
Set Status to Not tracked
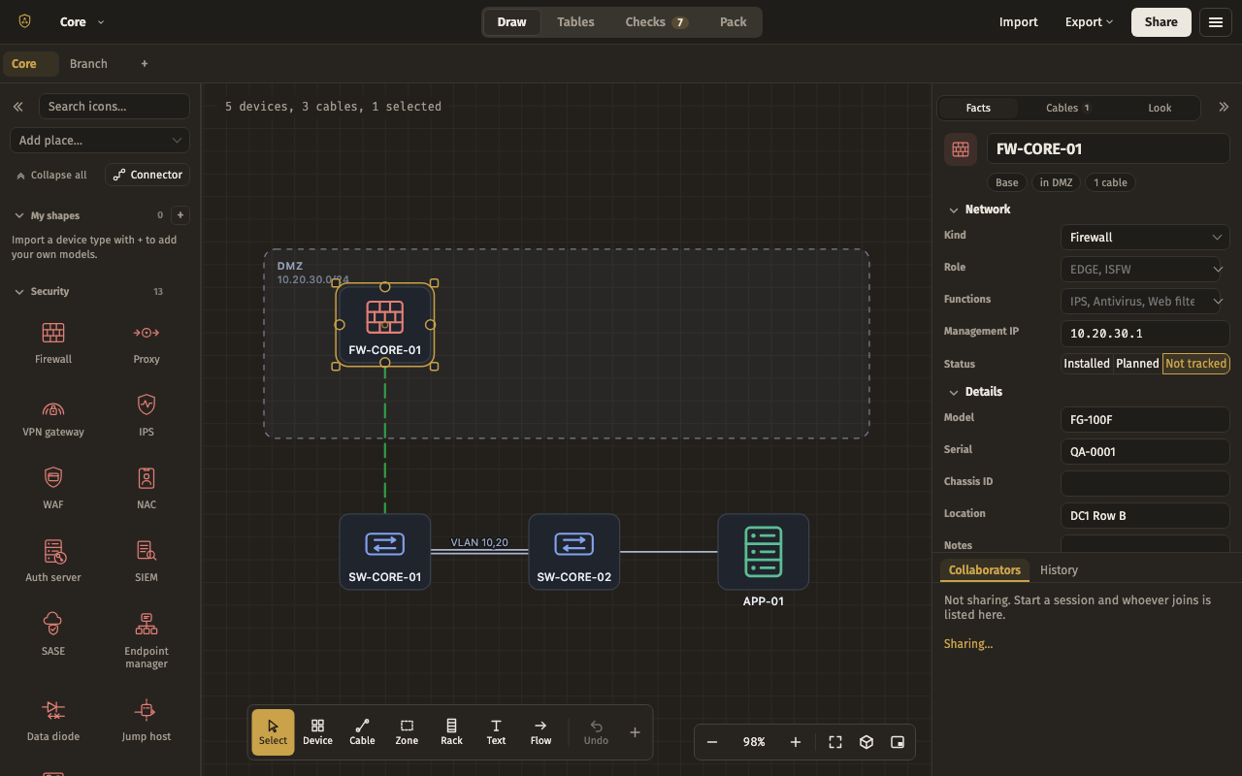(1195, 364)
